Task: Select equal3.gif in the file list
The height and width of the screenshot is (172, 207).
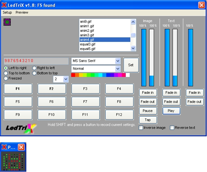Action: (105, 44)
